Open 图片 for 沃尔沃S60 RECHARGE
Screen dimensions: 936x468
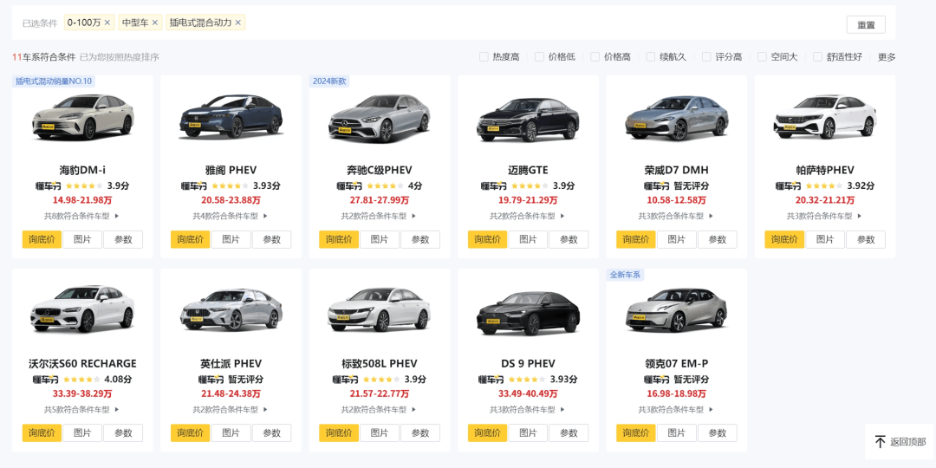tap(82, 432)
